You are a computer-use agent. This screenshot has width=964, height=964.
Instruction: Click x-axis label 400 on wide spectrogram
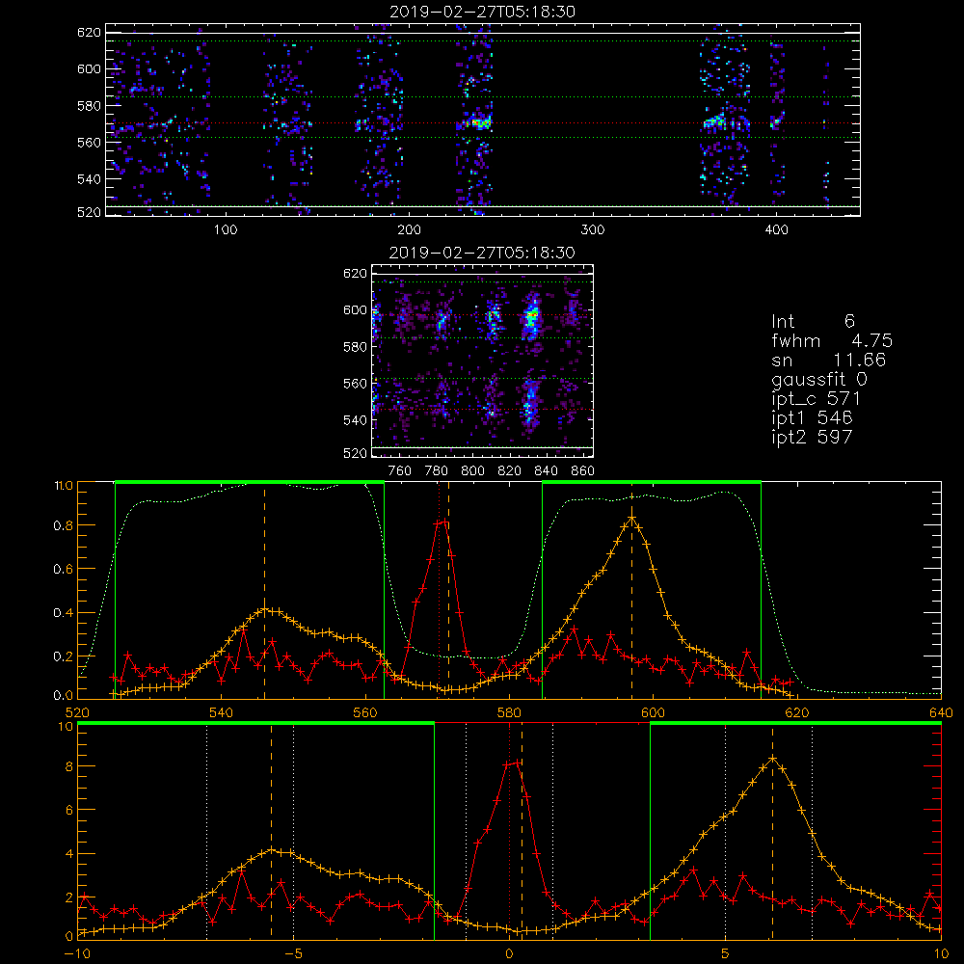[776, 230]
